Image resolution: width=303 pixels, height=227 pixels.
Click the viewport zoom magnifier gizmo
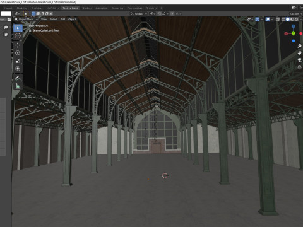click(300, 46)
